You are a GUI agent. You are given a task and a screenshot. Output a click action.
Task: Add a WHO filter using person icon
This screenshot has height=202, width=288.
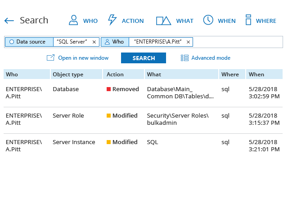pos(83,21)
